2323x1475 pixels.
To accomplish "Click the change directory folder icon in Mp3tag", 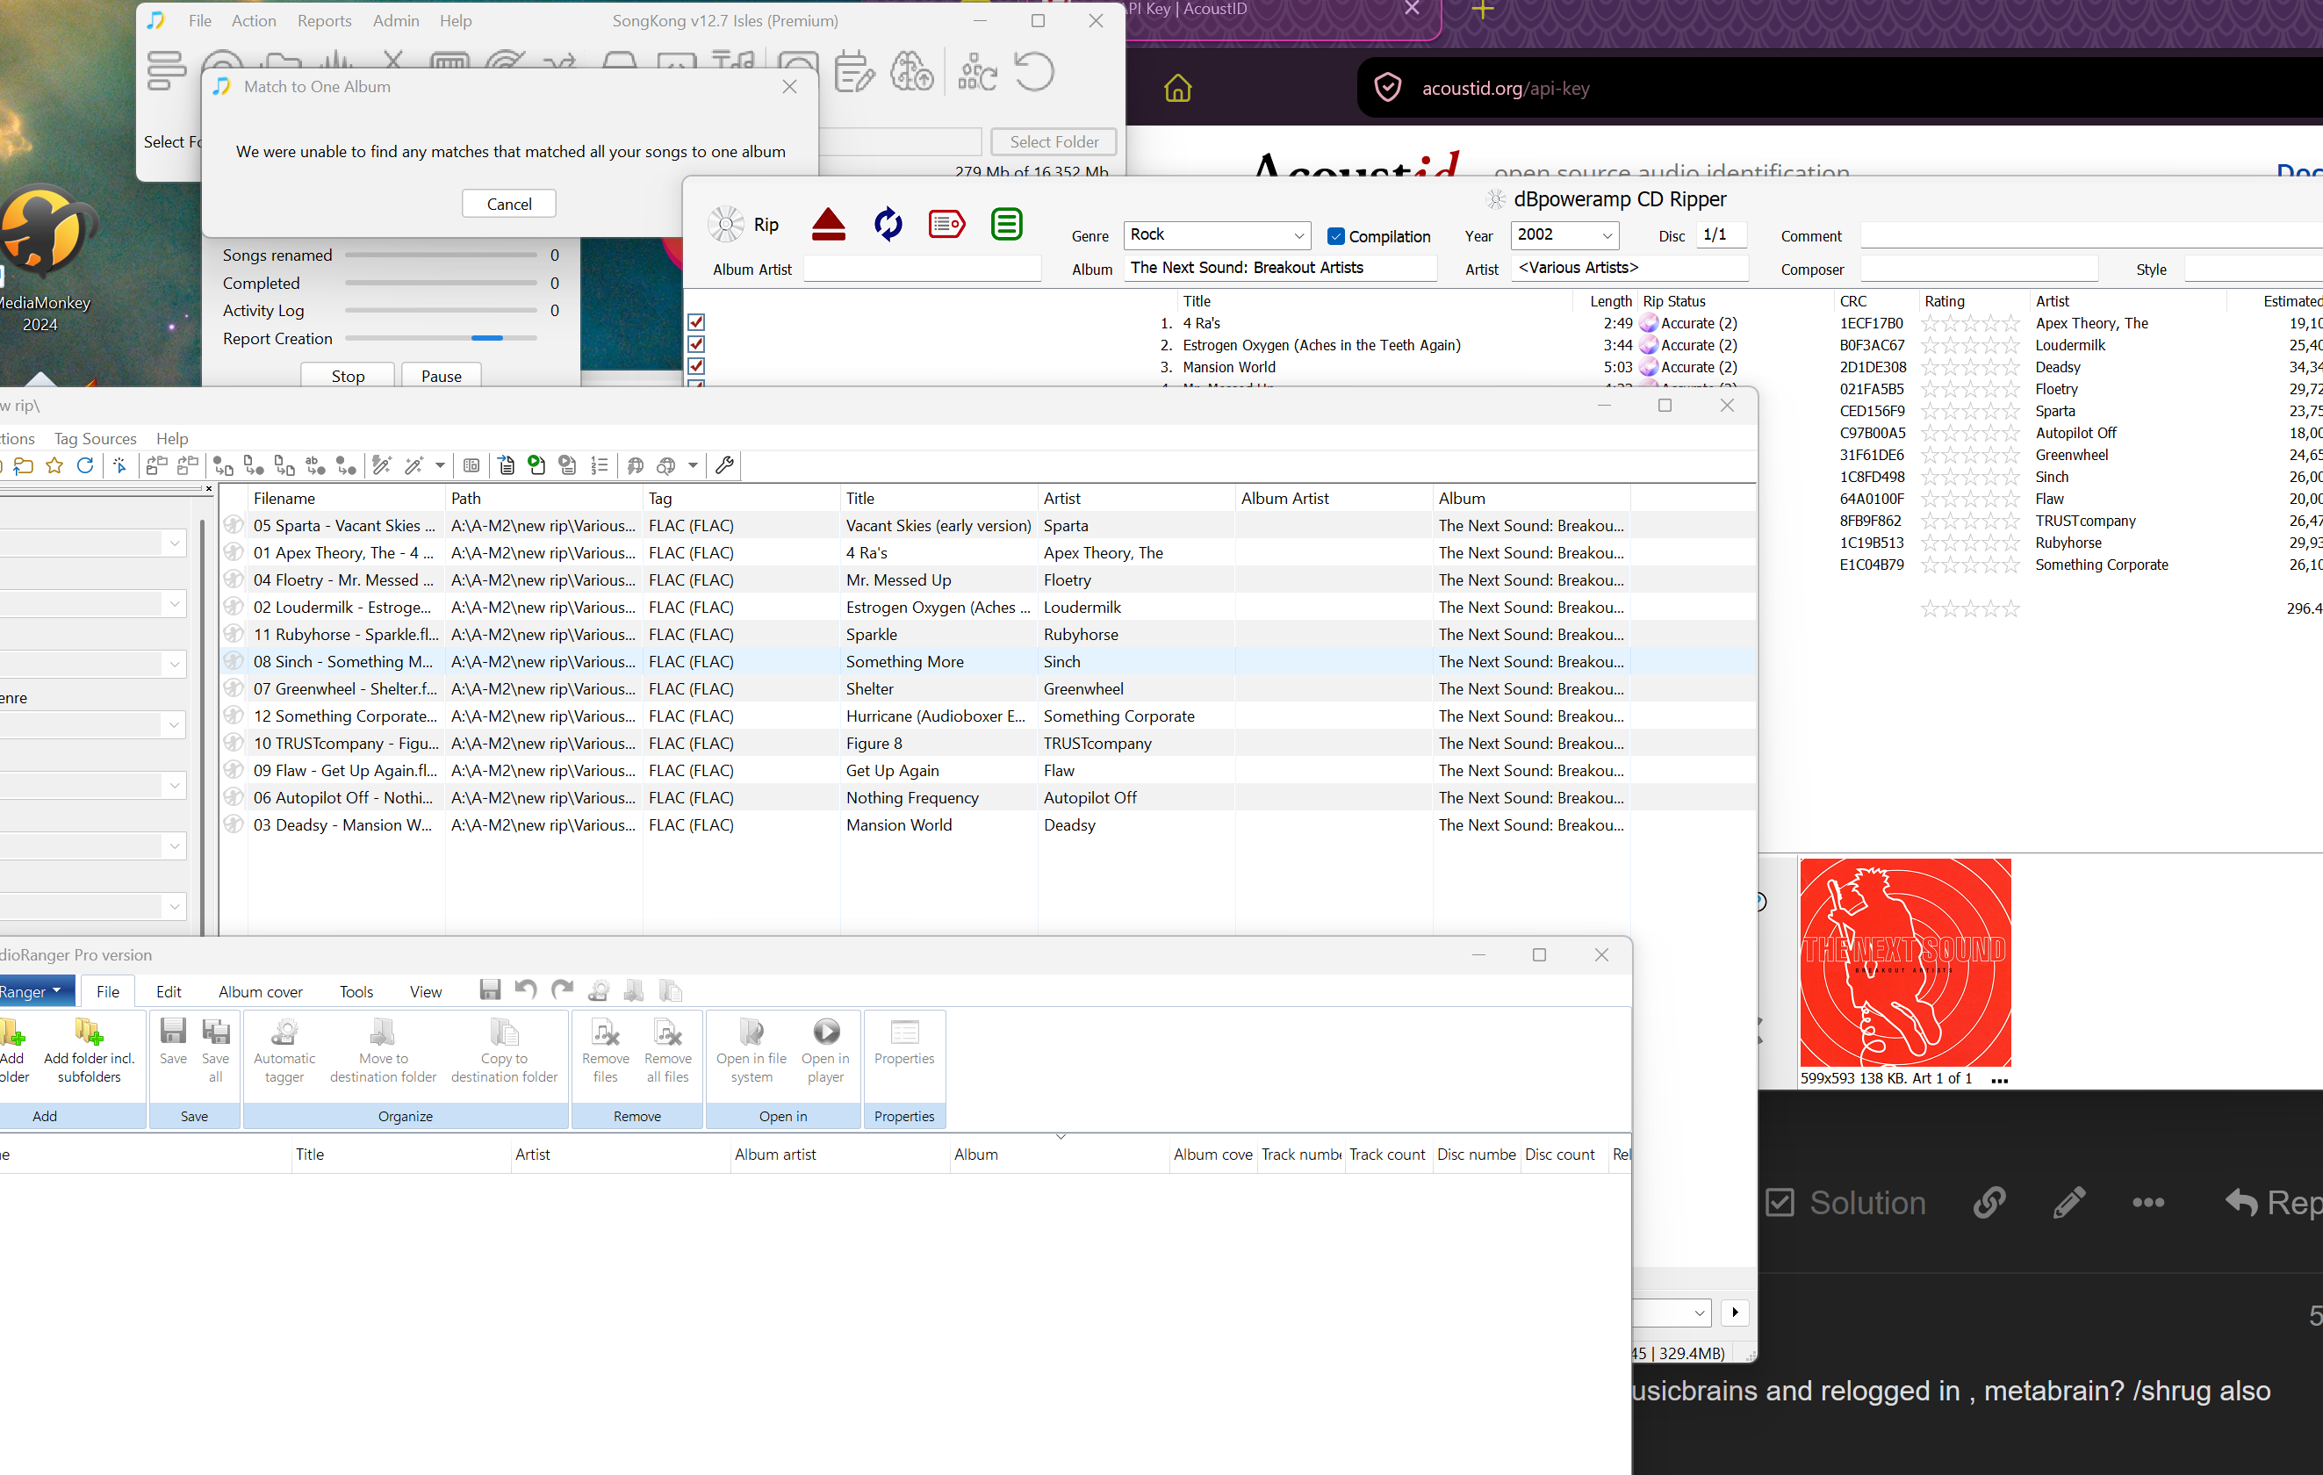I will point(23,466).
